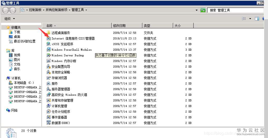The width and height of the screenshot is (268, 138).
Task: Expand the dropdown after 管理工具 breadcrumb
Action: point(86,10)
